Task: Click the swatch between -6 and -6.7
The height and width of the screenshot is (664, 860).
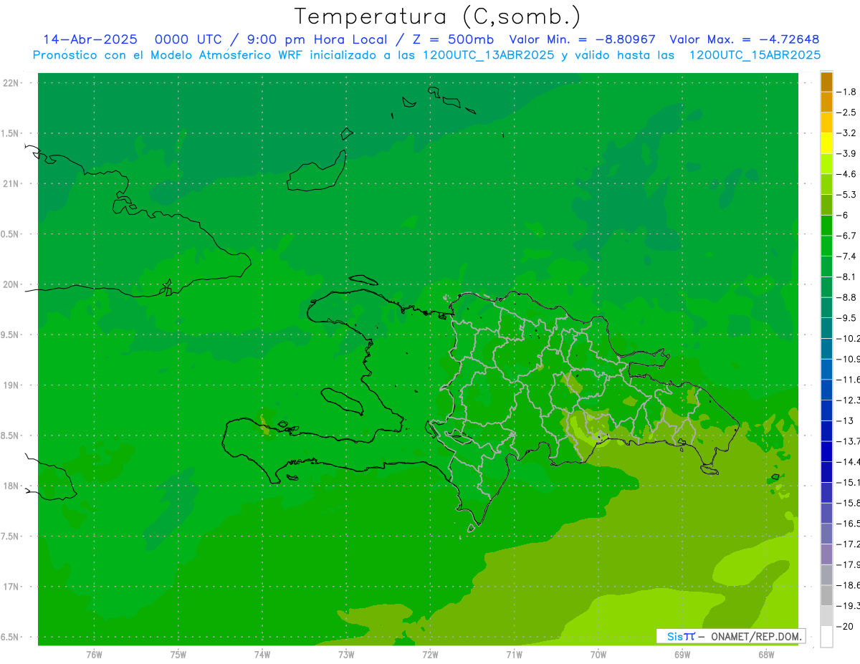Action: pyautogui.click(x=826, y=225)
